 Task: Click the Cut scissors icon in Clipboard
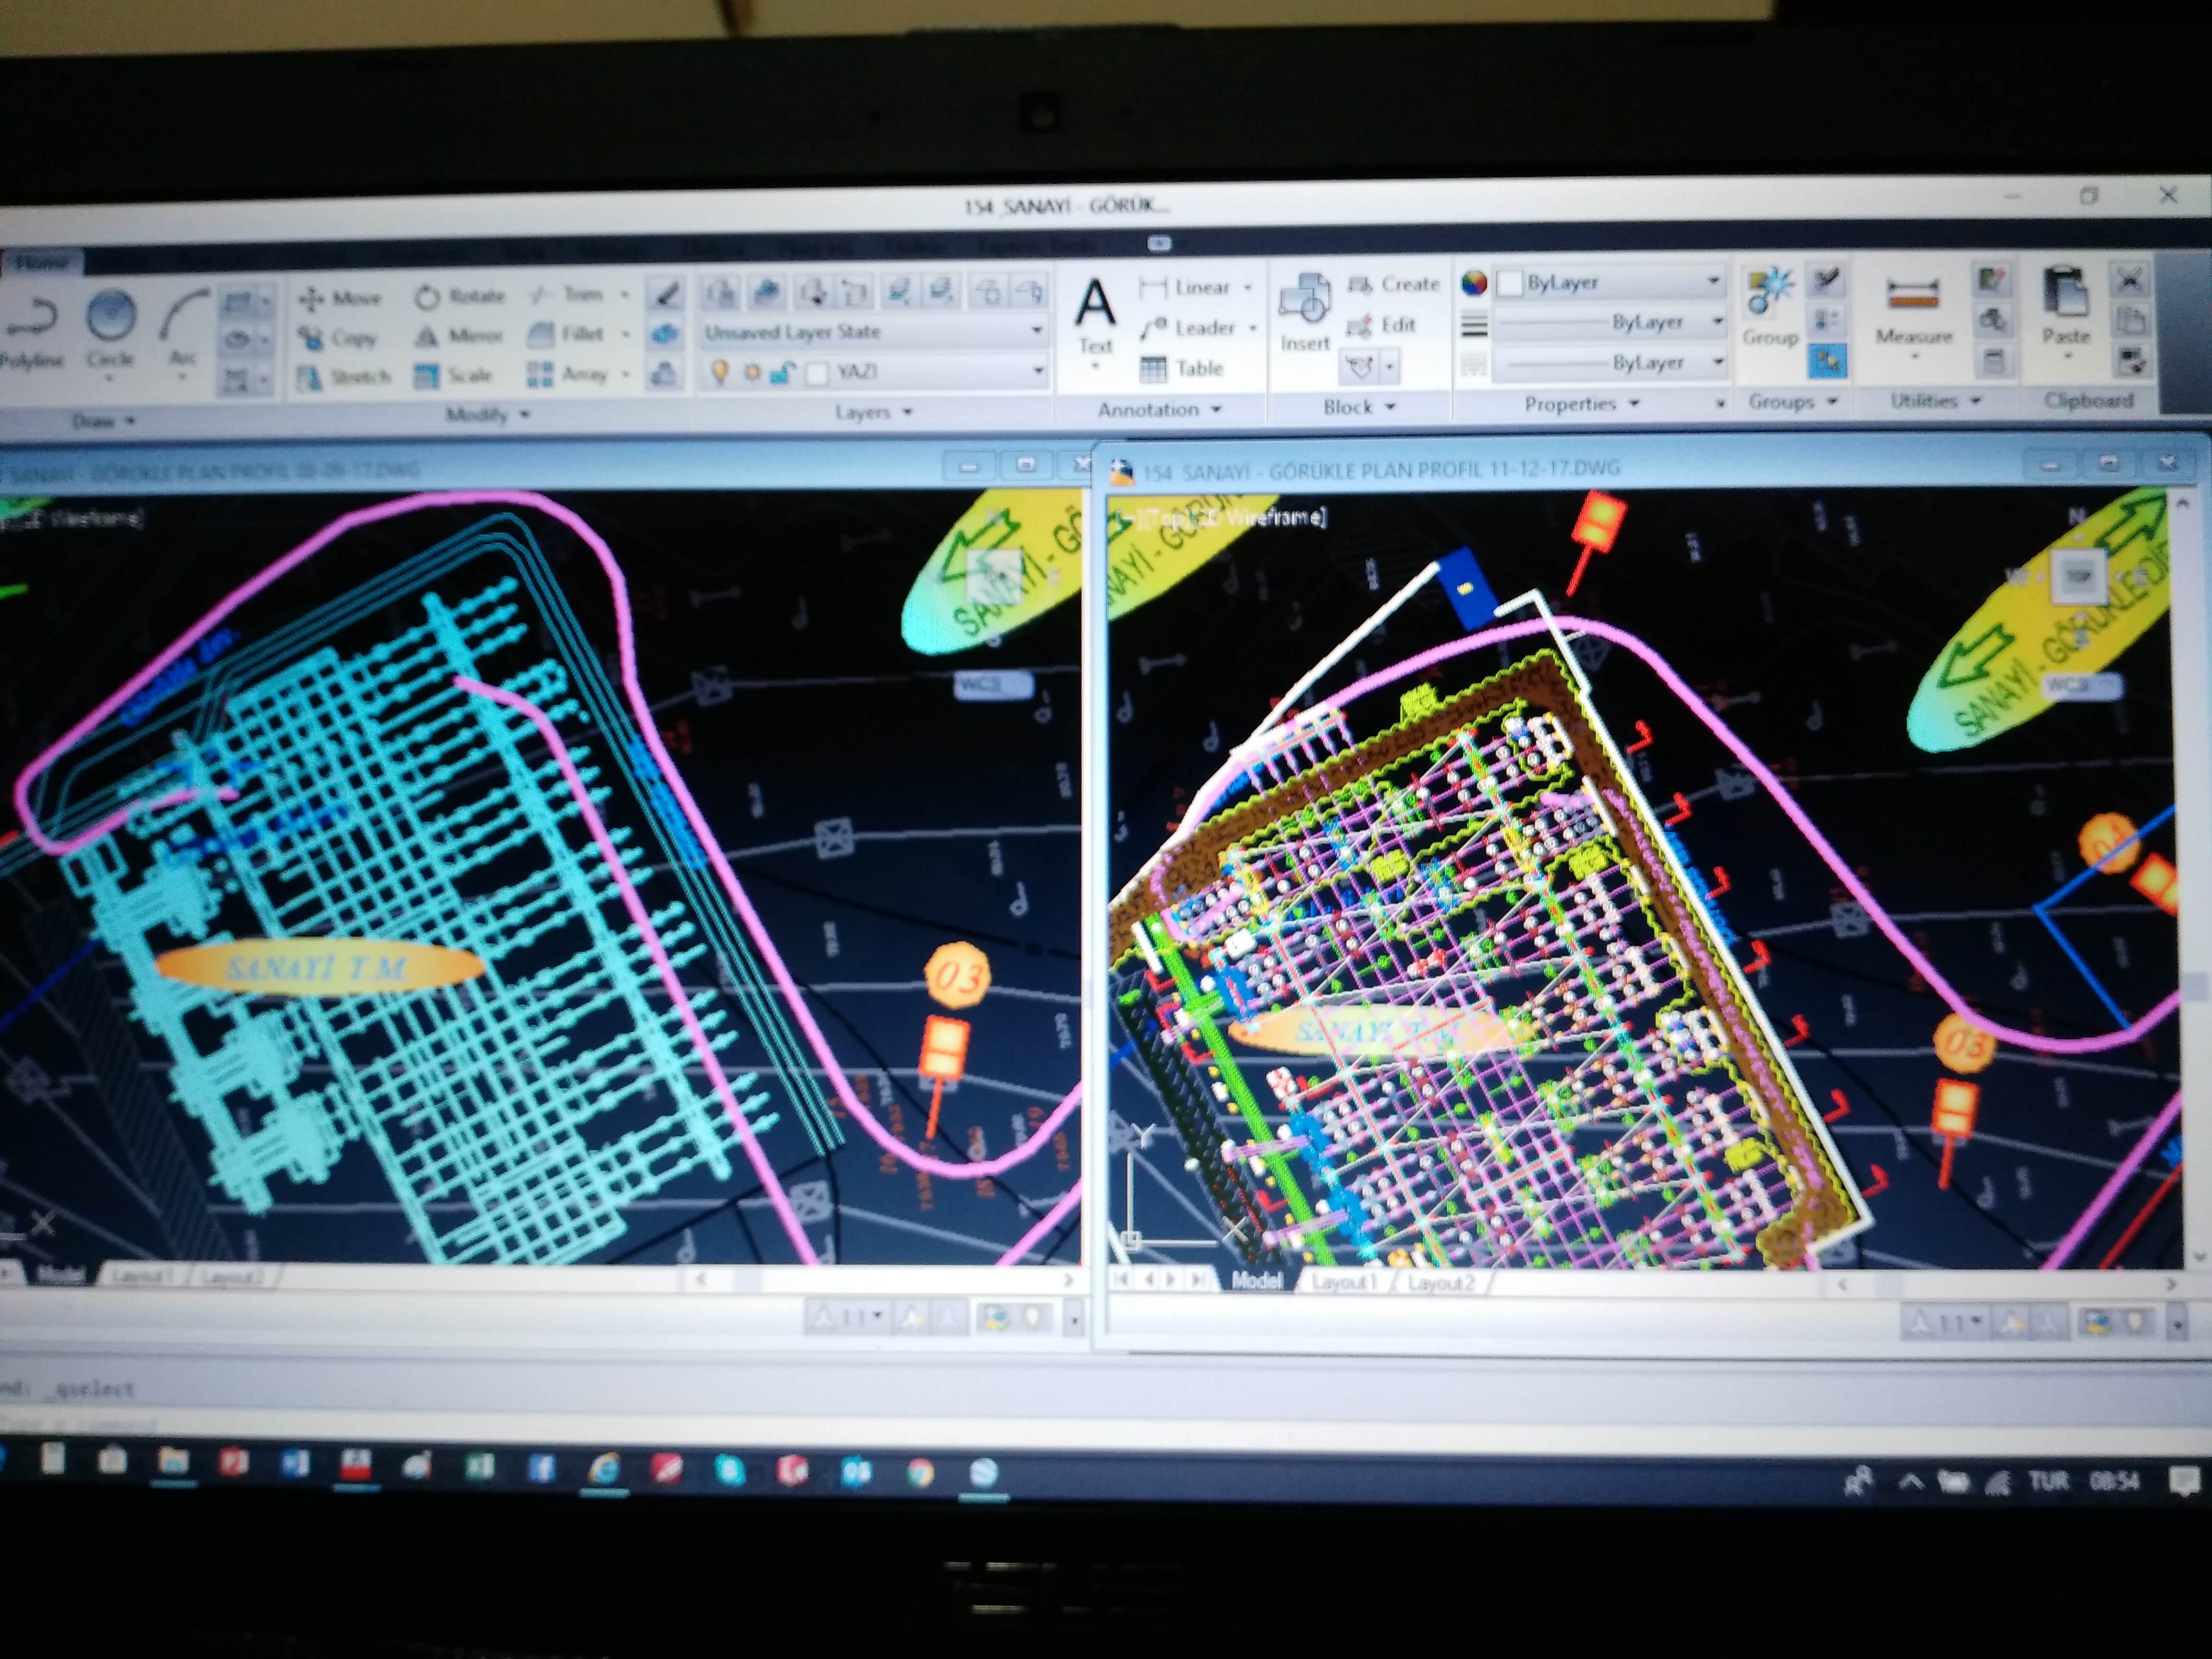coord(2129,280)
